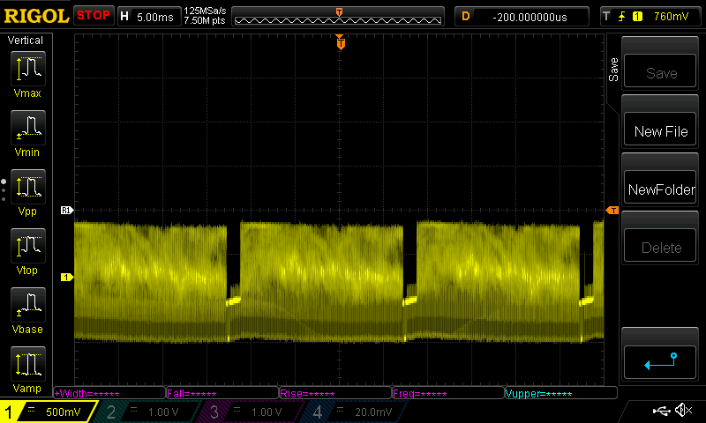Click the waveform memory overview bar
Screen dimensions: 706x423
tap(338, 17)
